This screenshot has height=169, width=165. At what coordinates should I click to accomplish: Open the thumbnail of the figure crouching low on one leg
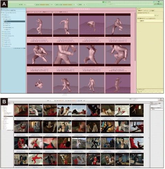coord(118,25)
